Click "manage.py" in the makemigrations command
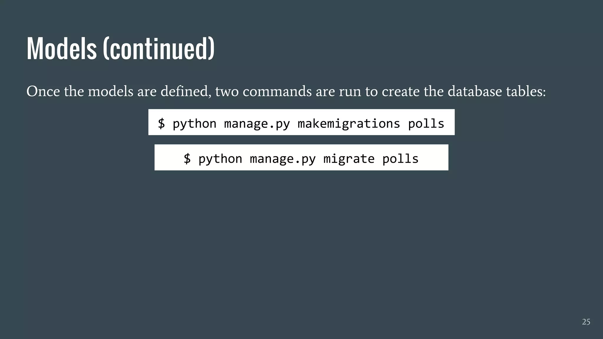Viewport: 603px width, 339px height. (257, 124)
